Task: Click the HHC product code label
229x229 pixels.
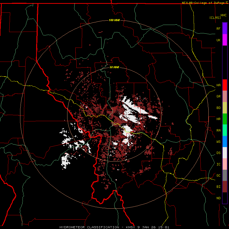Action: click(223, 15)
